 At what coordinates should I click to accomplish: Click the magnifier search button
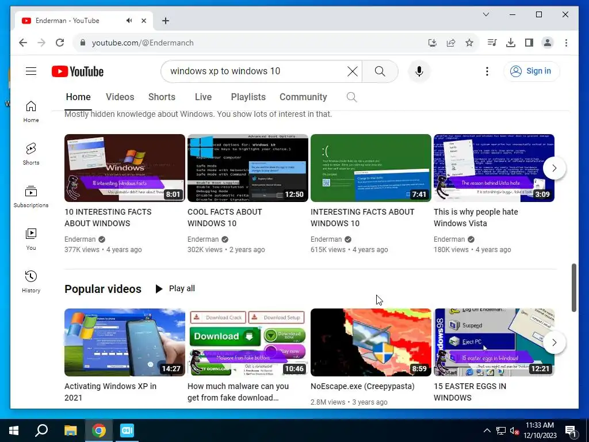[380, 71]
